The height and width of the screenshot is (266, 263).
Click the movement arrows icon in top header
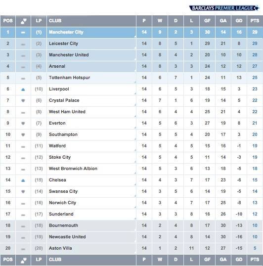pos(23,21)
